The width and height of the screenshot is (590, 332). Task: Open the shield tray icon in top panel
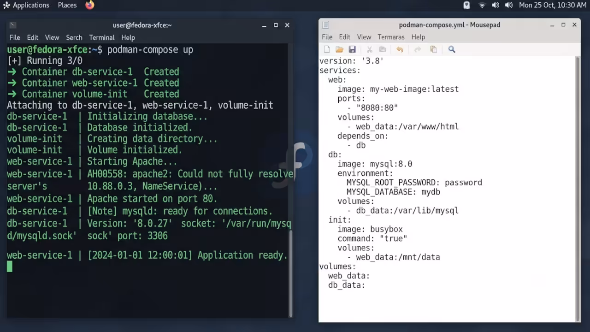click(x=466, y=5)
